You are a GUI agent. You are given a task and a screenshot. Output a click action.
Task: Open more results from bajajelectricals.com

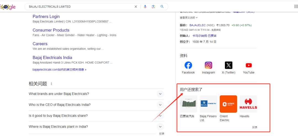point(59,70)
